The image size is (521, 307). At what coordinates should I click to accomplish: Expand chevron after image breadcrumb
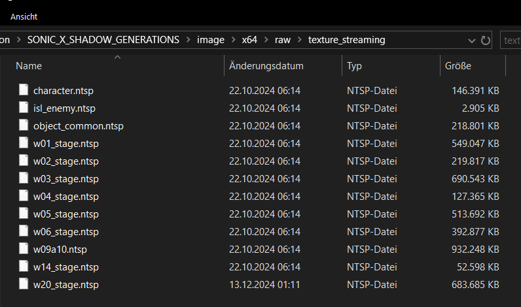coord(233,40)
